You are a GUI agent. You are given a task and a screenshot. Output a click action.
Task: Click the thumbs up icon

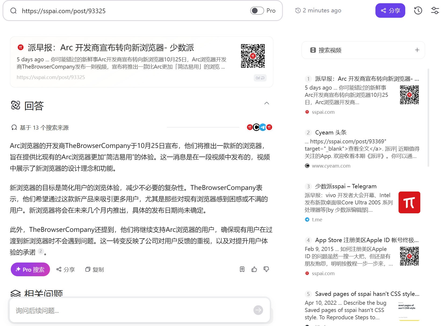pyautogui.click(x=254, y=269)
